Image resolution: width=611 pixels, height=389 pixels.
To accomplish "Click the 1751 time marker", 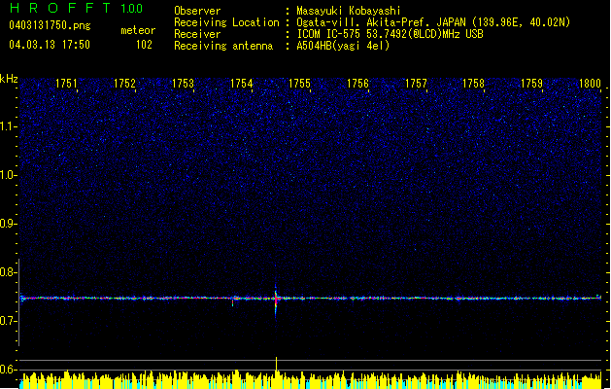I will pyautogui.click(x=66, y=84).
